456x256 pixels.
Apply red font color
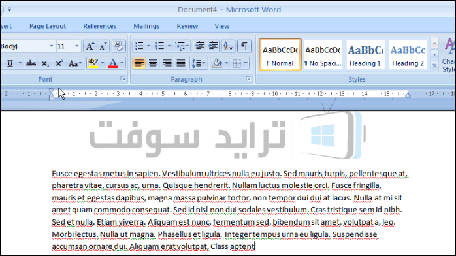tap(113, 63)
